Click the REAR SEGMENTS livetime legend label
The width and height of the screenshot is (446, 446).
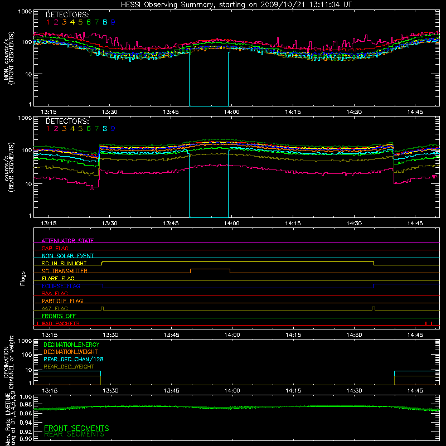[x=74, y=434]
